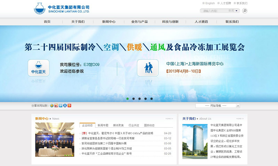Click the magnifier search button

[x=245, y=11]
